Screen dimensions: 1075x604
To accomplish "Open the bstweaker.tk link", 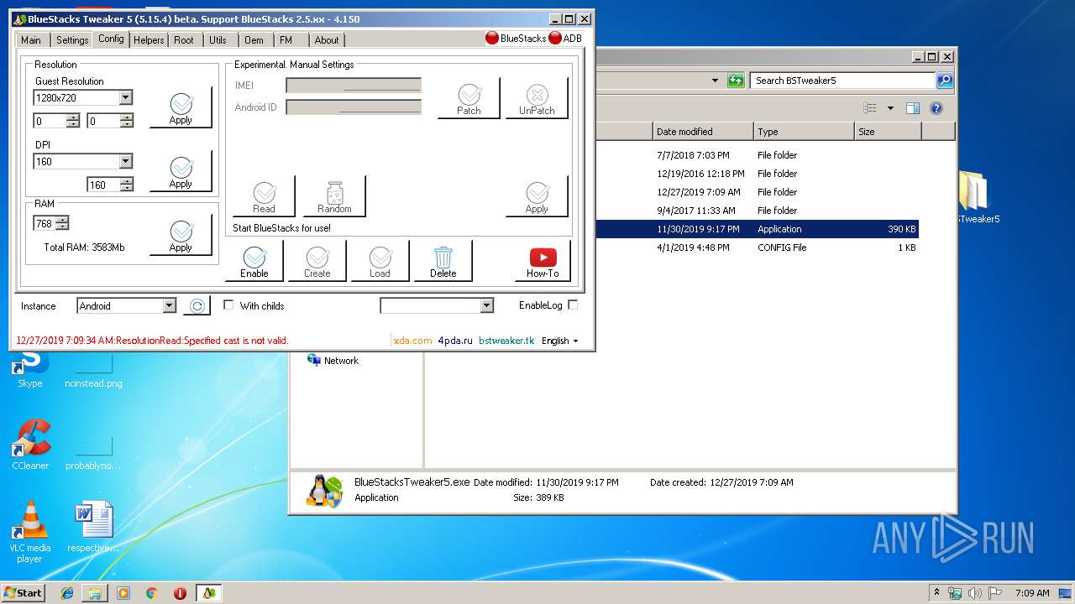I will (506, 341).
